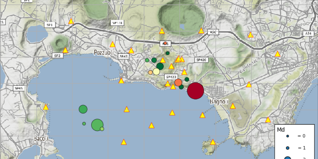The image size is (318, 159).
Task: Click the large dark red earthquake circle near Bagnoli
Action: 195,91
